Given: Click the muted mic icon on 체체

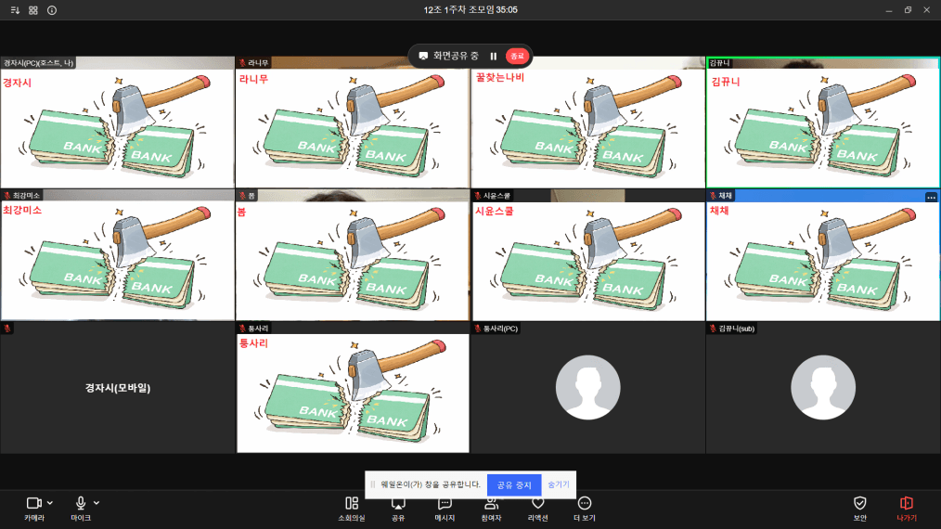Looking at the screenshot, I should pos(713,196).
